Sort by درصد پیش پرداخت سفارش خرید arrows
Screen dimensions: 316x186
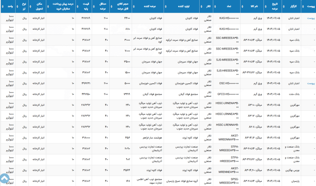pyautogui.click(x=48, y=6)
